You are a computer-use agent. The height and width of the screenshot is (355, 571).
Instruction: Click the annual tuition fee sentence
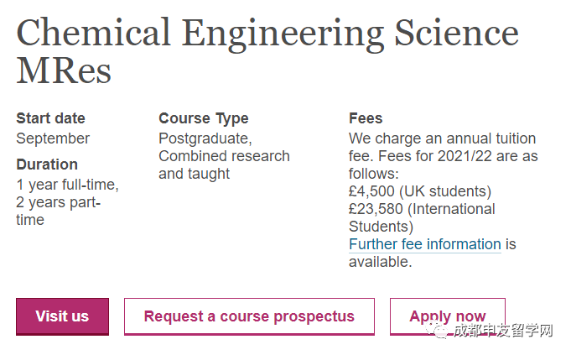(442, 156)
